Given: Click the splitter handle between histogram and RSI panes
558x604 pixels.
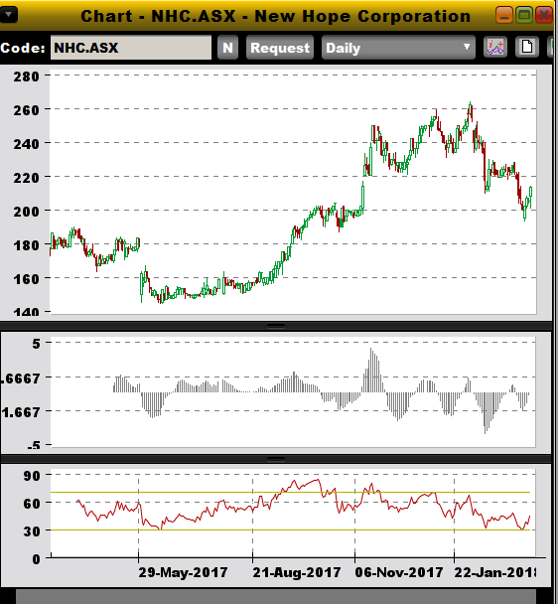Looking at the screenshot, I should coord(276,459).
